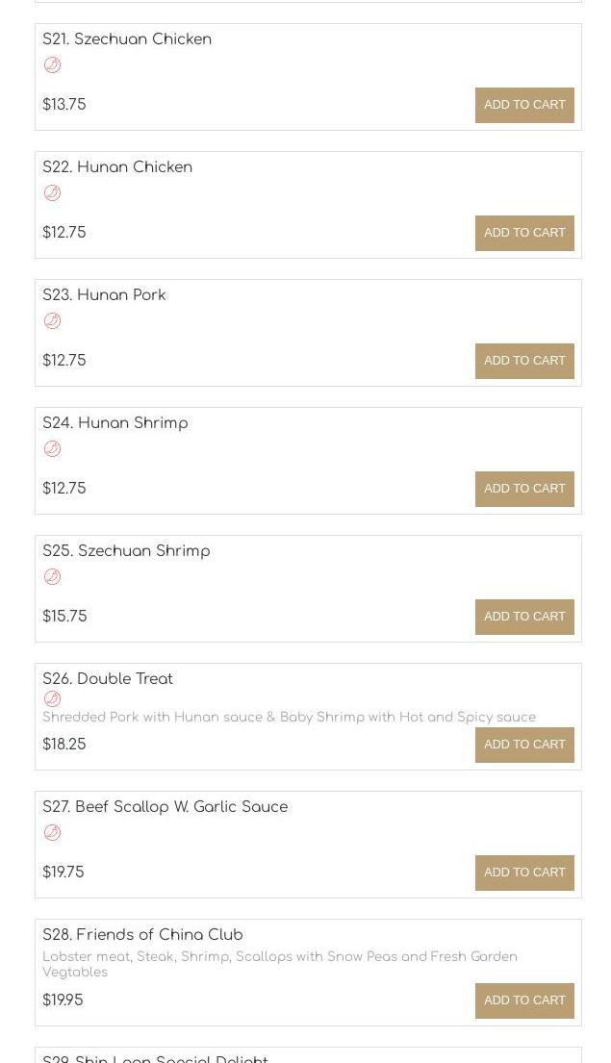Open S26. Double Treat item title
Screen dimensions: 611x1063
click(108, 679)
